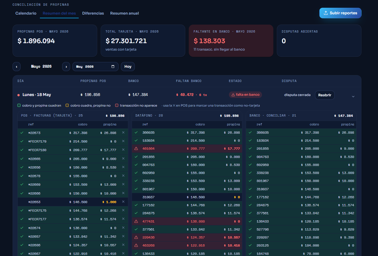
Task: Click the '$ 27.301.721' total tarjeta value
Action: pos(126,41)
